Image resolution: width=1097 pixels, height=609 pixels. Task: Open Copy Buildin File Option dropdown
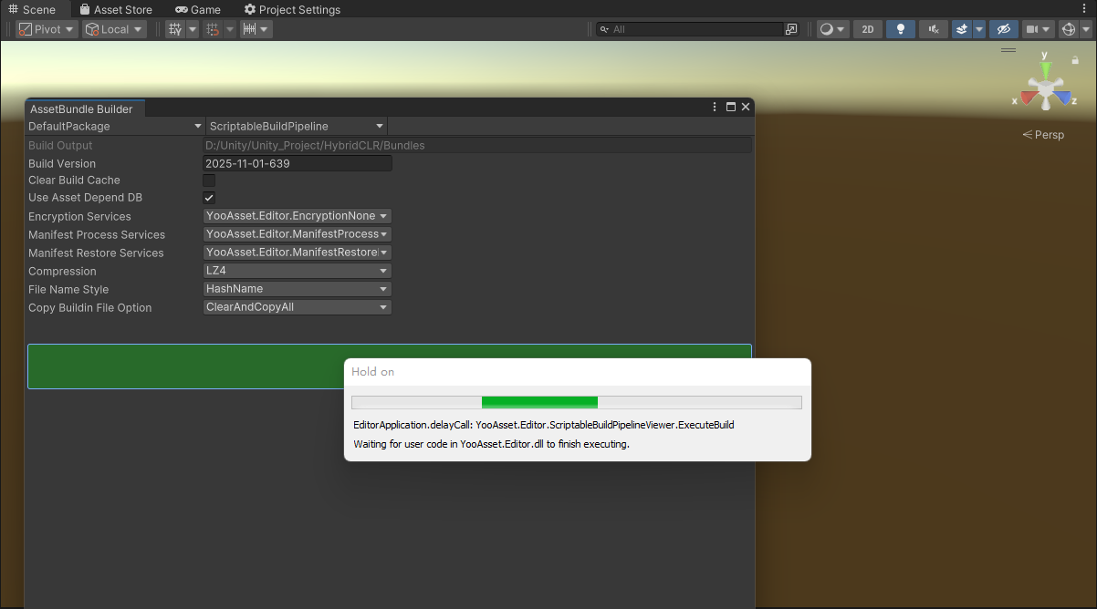click(298, 307)
